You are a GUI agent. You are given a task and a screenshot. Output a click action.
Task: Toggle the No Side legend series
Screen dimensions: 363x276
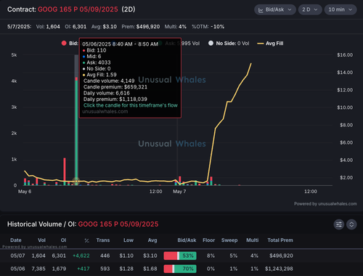click(x=229, y=44)
